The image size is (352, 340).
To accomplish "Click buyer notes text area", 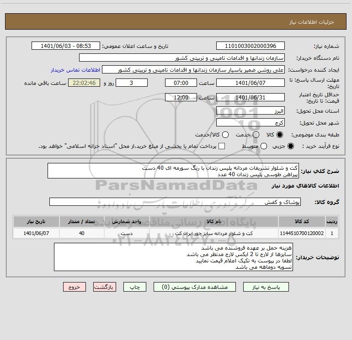I will coord(173,257).
